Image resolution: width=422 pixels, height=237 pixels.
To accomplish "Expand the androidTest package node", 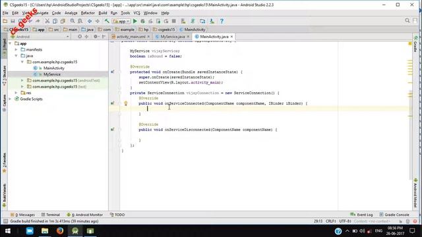I will pyautogui.click(x=22, y=80).
